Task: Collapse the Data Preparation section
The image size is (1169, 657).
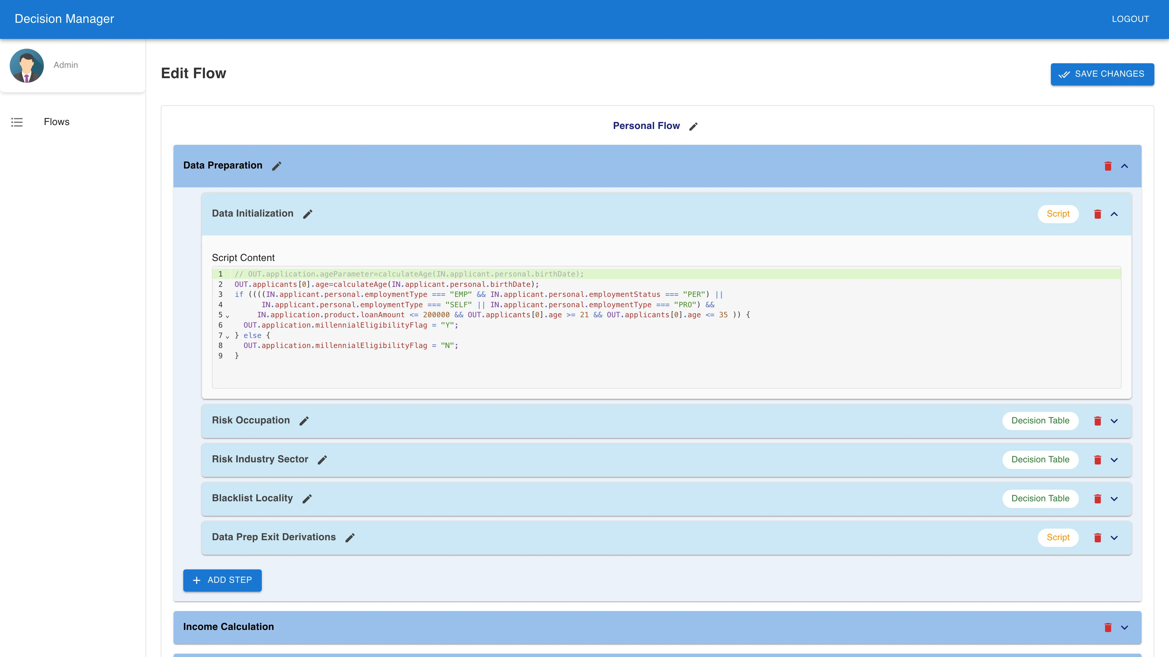Action: click(x=1125, y=166)
